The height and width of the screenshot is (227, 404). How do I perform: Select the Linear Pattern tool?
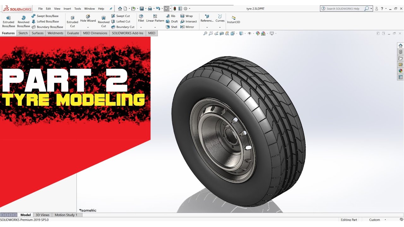point(155,19)
